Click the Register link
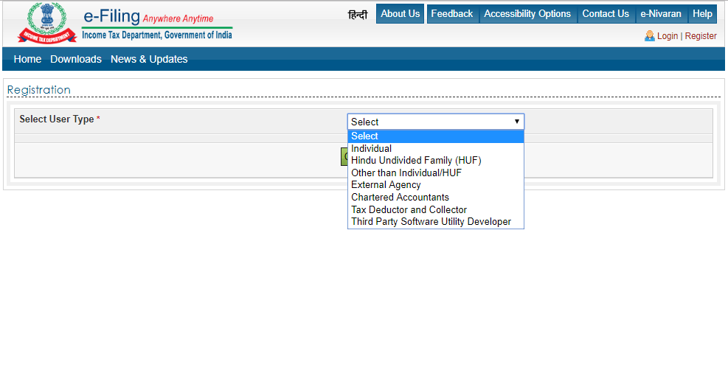This screenshot has height=376, width=728. click(701, 35)
